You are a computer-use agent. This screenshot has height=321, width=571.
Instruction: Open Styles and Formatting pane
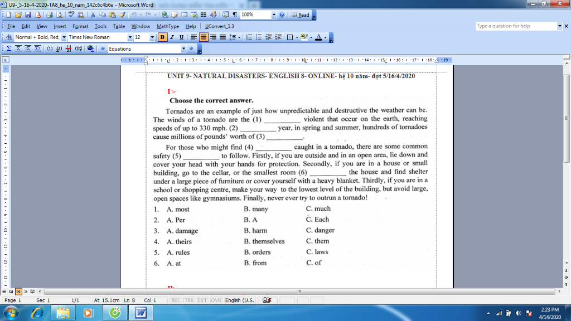(x=9, y=37)
